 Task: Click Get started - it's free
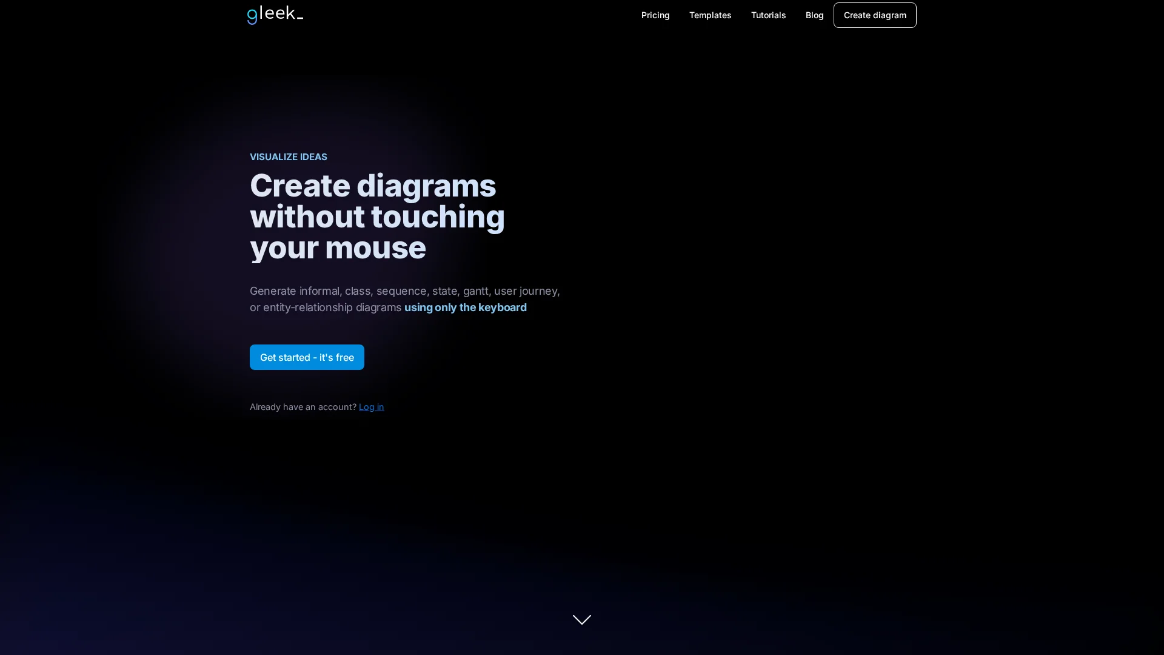tap(307, 357)
